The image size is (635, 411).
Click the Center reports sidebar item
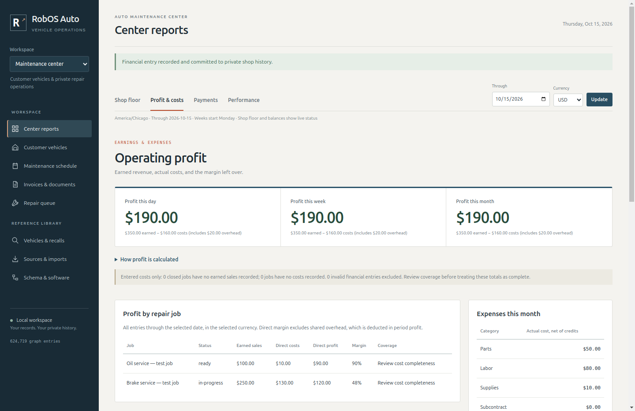(49, 129)
